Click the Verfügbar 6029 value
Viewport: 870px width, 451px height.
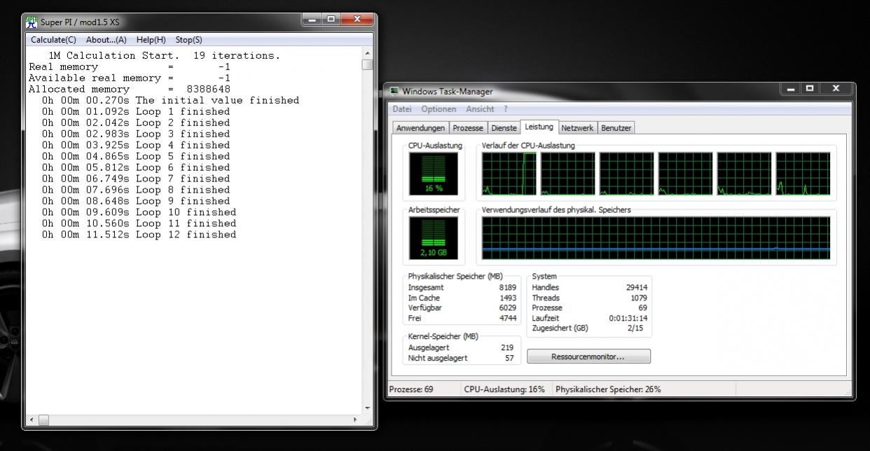click(507, 307)
